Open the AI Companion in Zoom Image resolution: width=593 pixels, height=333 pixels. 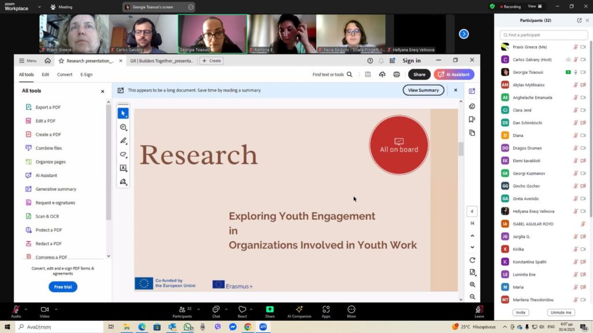point(299,310)
